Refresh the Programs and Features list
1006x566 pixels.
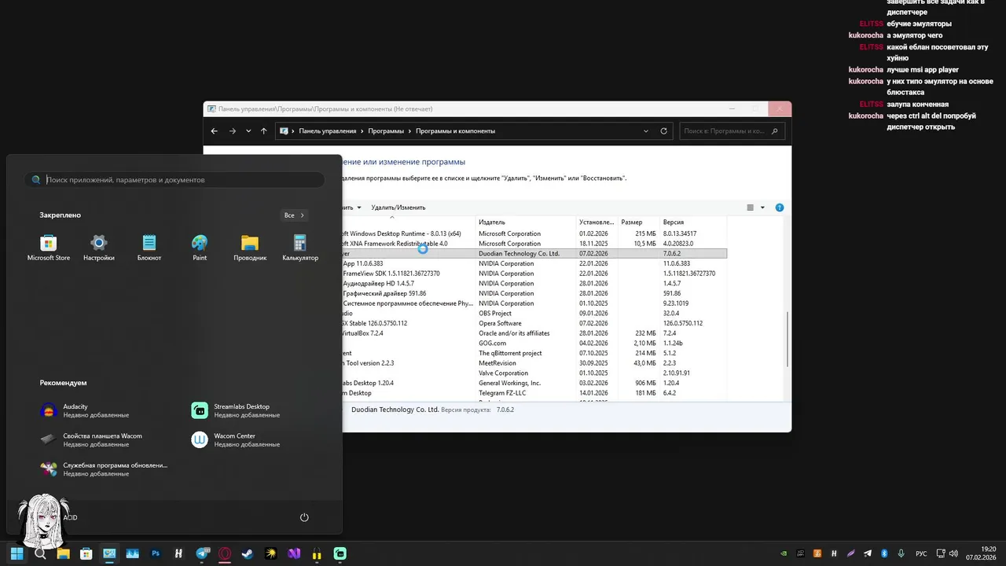coord(664,131)
